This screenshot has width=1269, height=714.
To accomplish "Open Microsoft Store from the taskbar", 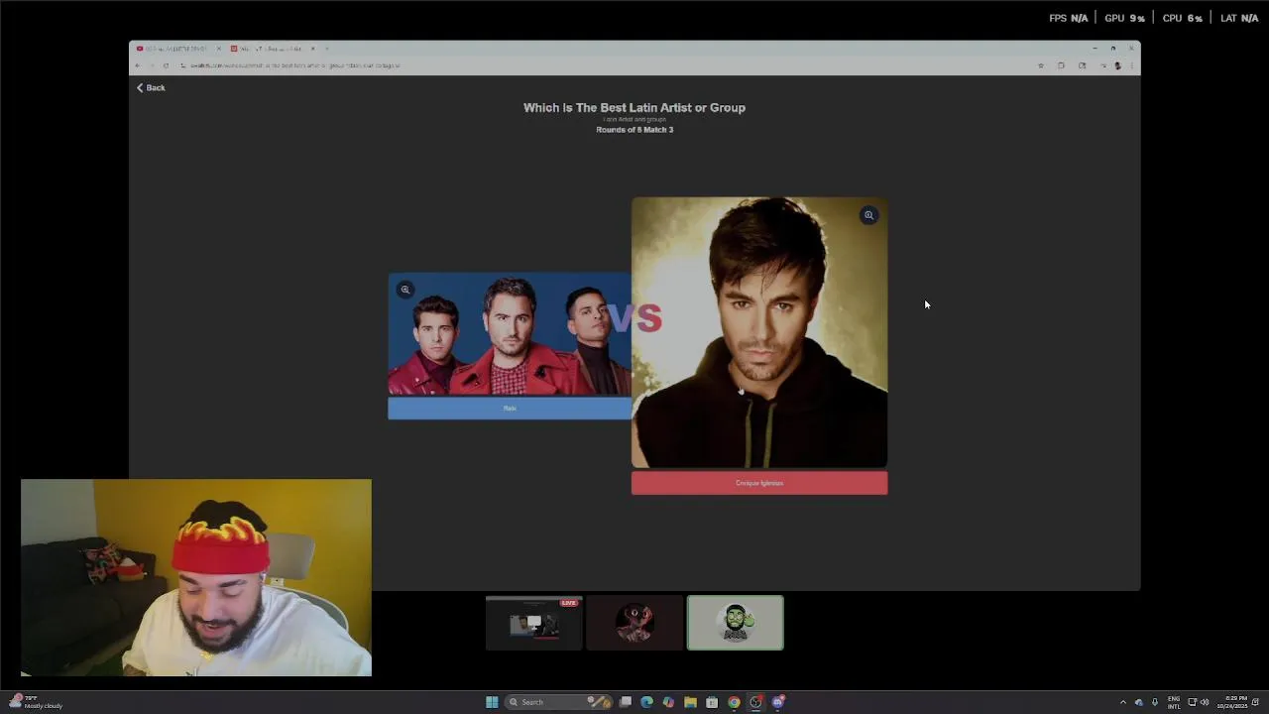I will (712, 702).
